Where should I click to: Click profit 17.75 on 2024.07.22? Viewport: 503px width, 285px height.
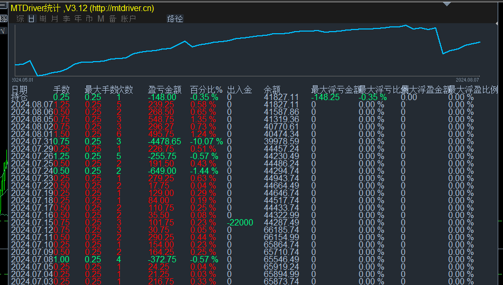(x=159, y=186)
